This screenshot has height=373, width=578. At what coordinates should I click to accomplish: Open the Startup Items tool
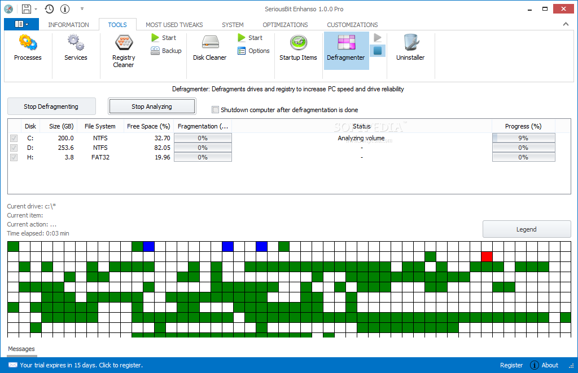[298, 48]
